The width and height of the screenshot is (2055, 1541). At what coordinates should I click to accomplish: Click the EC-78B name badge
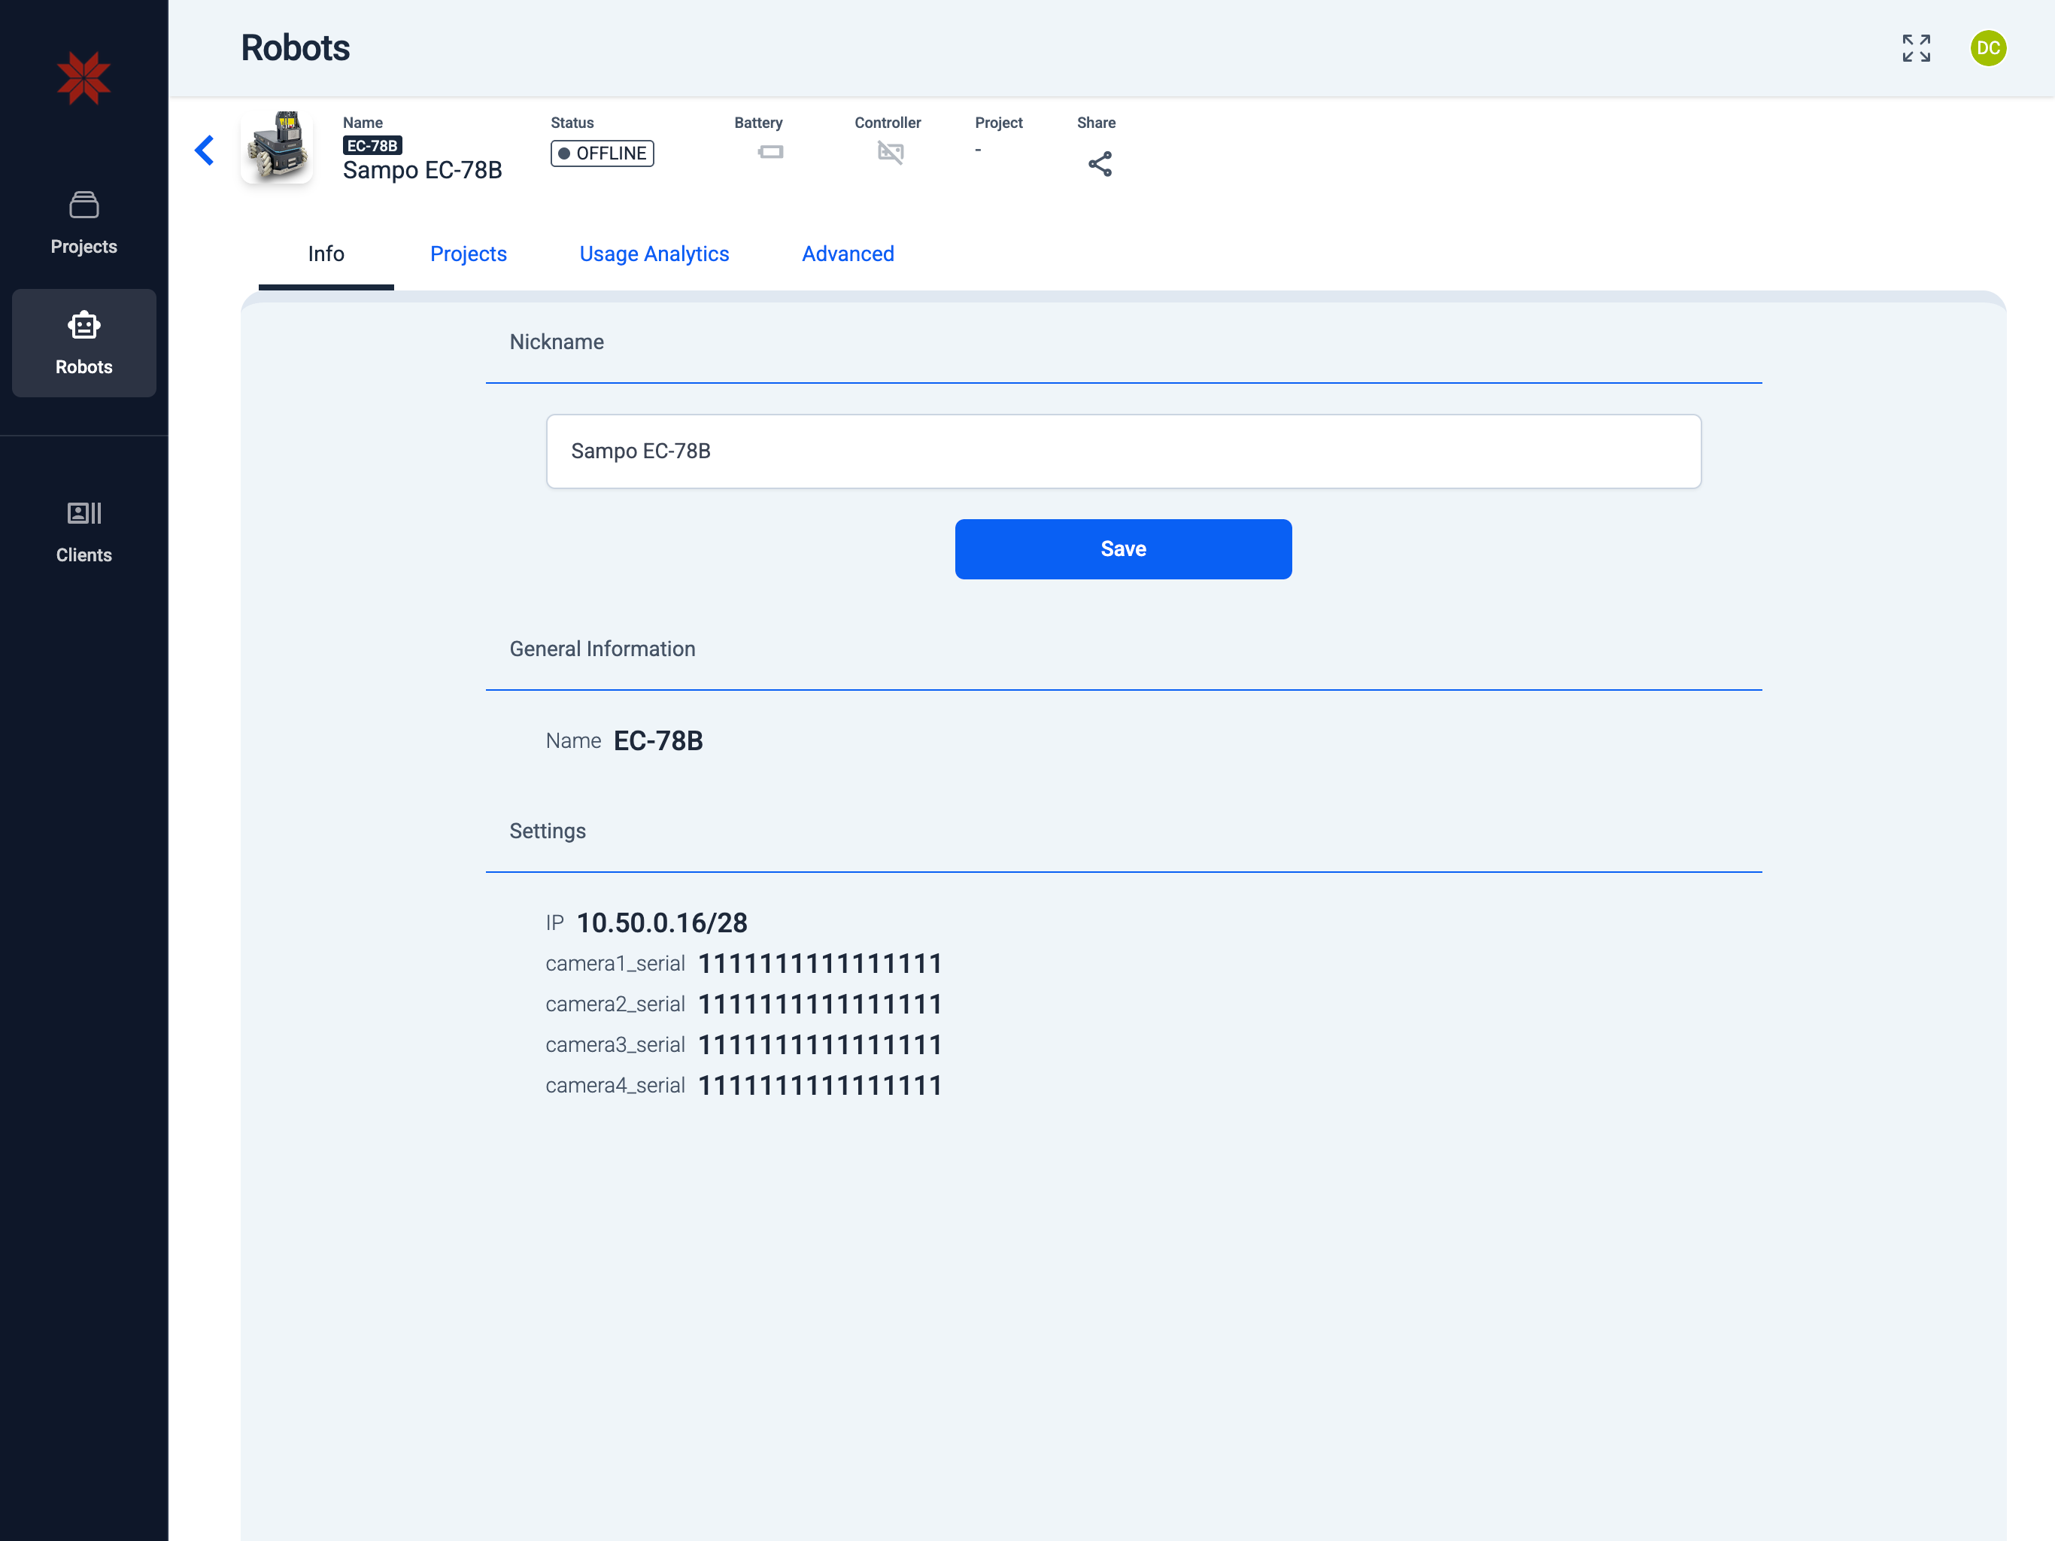[372, 146]
